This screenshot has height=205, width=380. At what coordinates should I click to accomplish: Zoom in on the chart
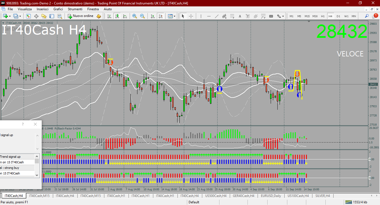[135, 16]
